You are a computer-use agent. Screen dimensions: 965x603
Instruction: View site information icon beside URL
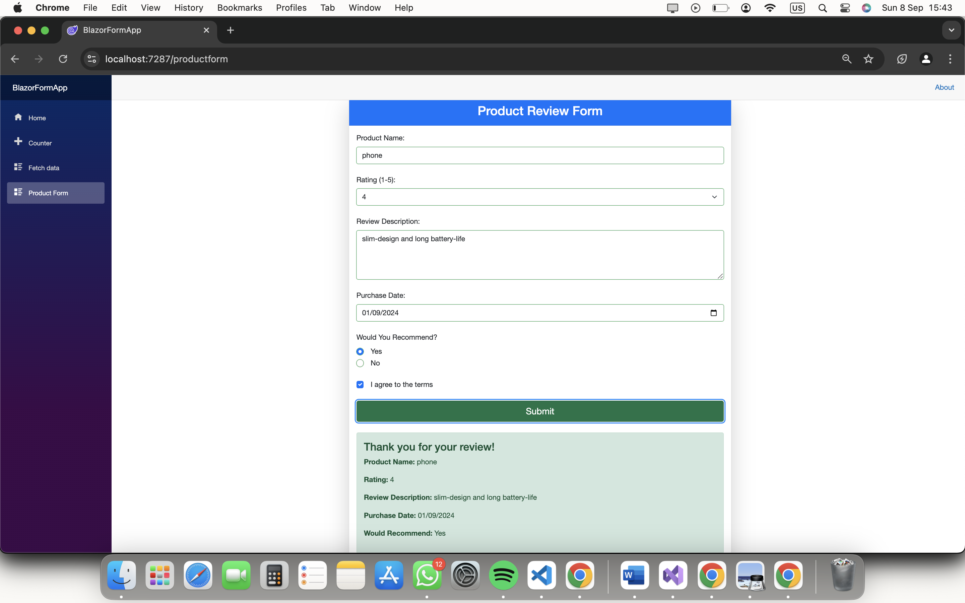[x=92, y=59]
